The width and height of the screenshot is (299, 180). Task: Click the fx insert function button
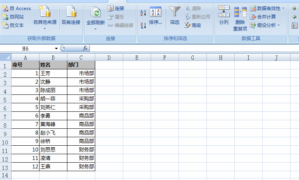point(85,49)
